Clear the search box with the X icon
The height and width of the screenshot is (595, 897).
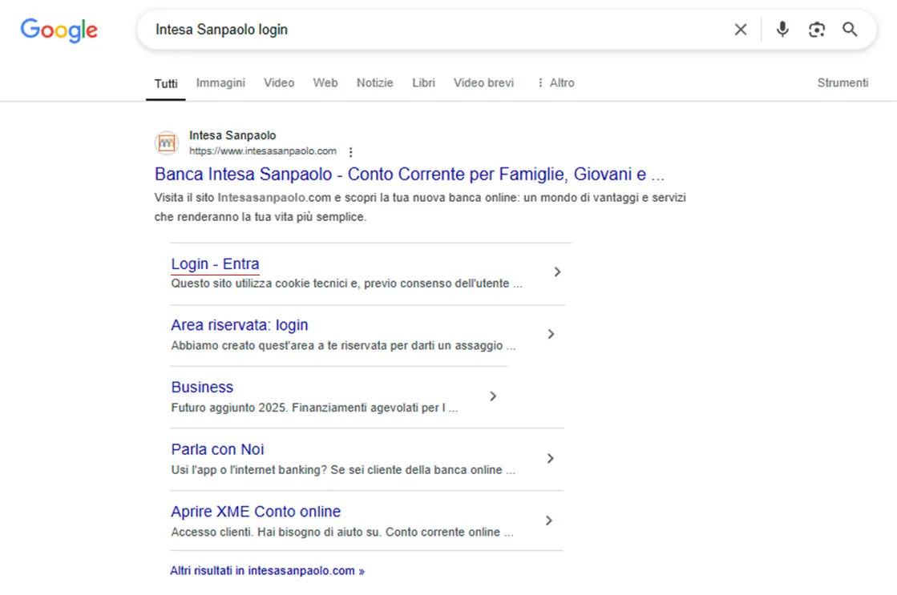coord(740,29)
